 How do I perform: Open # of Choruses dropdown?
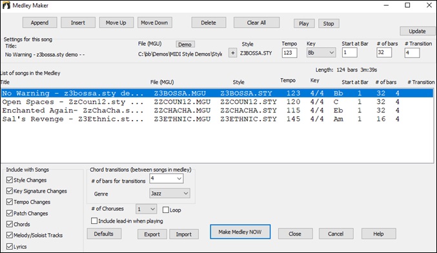point(147,209)
